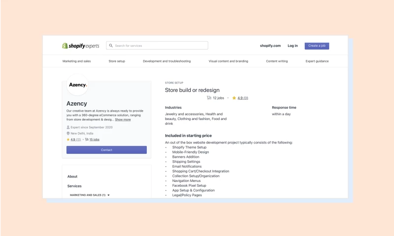Click the Store build or redesign title
Image resolution: width=394 pixels, height=236 pixels.
pyautogui.click(x=192, y=90)
